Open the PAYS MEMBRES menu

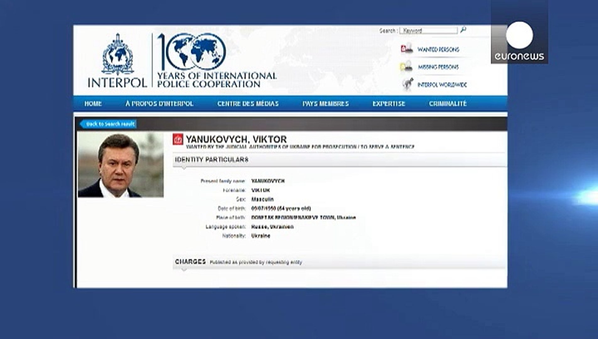pyautogui.click(x=326, y=104)
